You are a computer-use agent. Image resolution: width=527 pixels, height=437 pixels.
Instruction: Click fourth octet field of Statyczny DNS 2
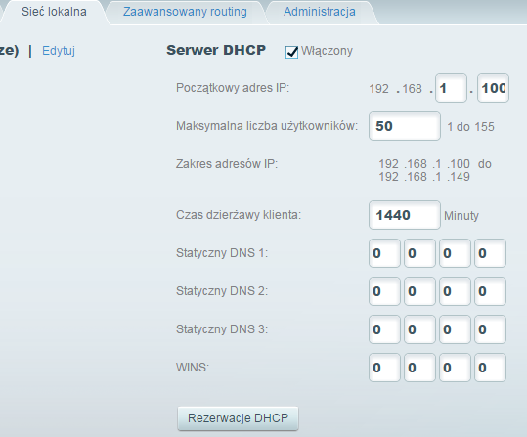490,291
